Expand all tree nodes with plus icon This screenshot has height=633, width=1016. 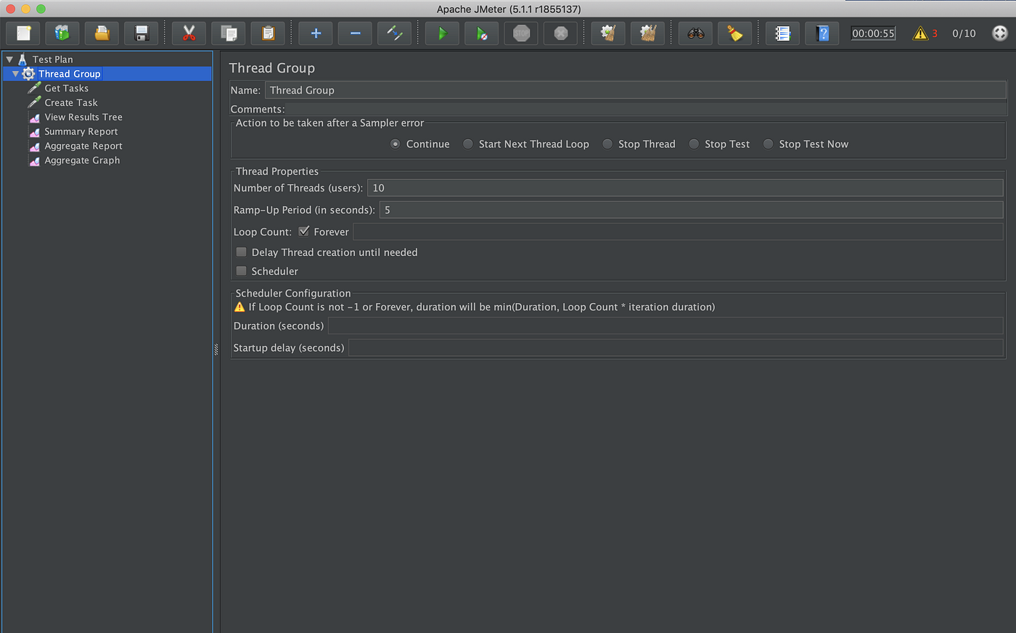click(x=315, y=33)
